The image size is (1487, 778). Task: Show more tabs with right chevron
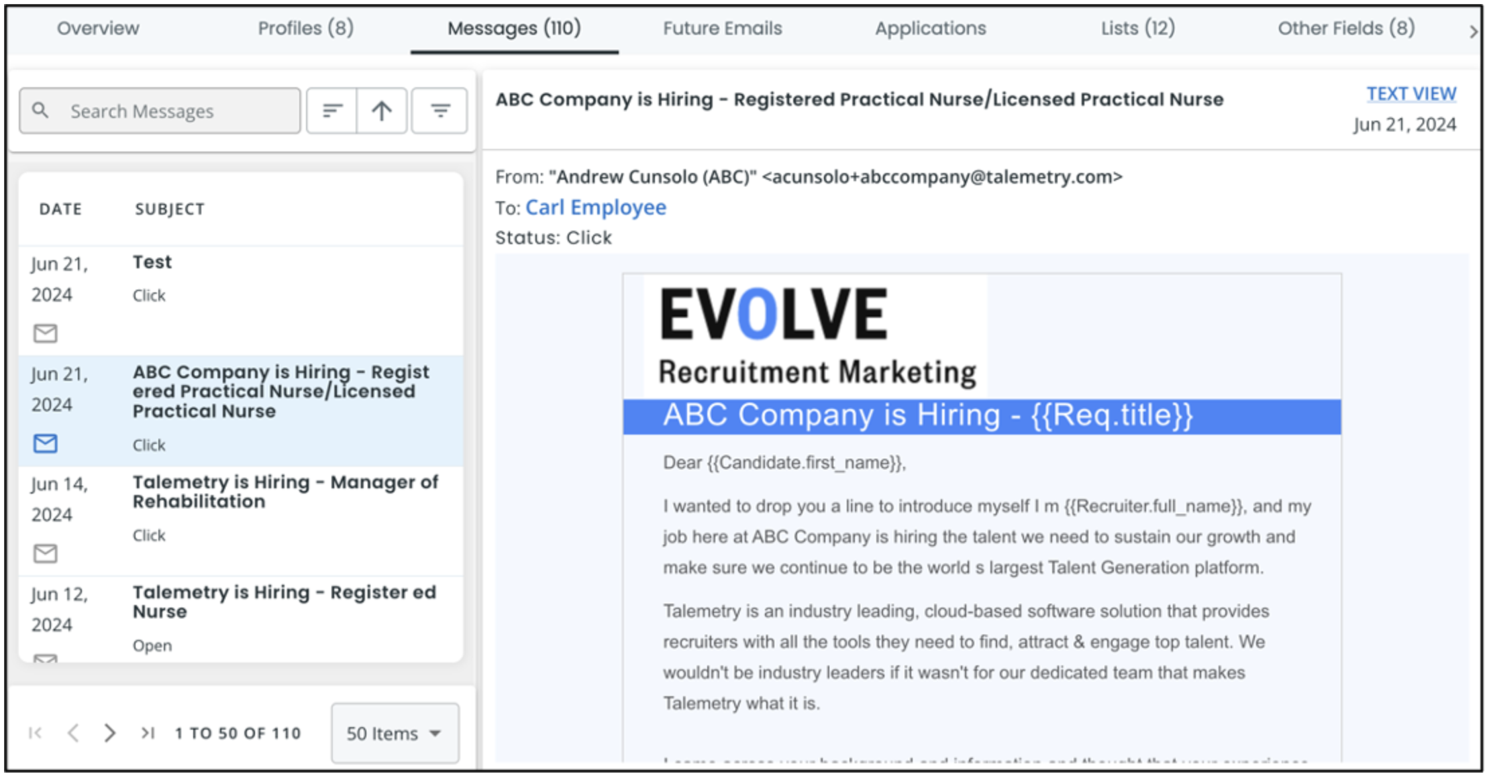pyautogui.click(x=1473, y=31)
